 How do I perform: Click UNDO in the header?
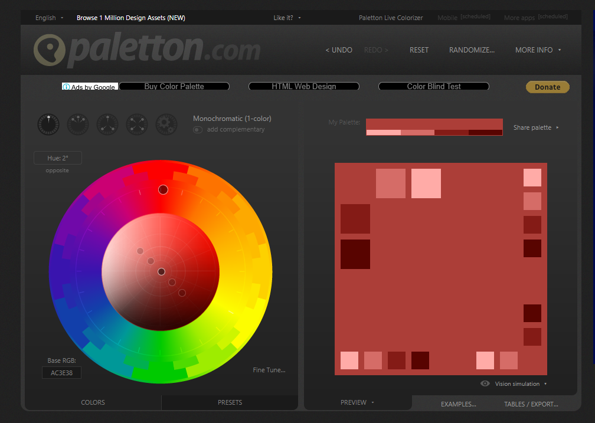pyautogui.click(x=339, y=50)
